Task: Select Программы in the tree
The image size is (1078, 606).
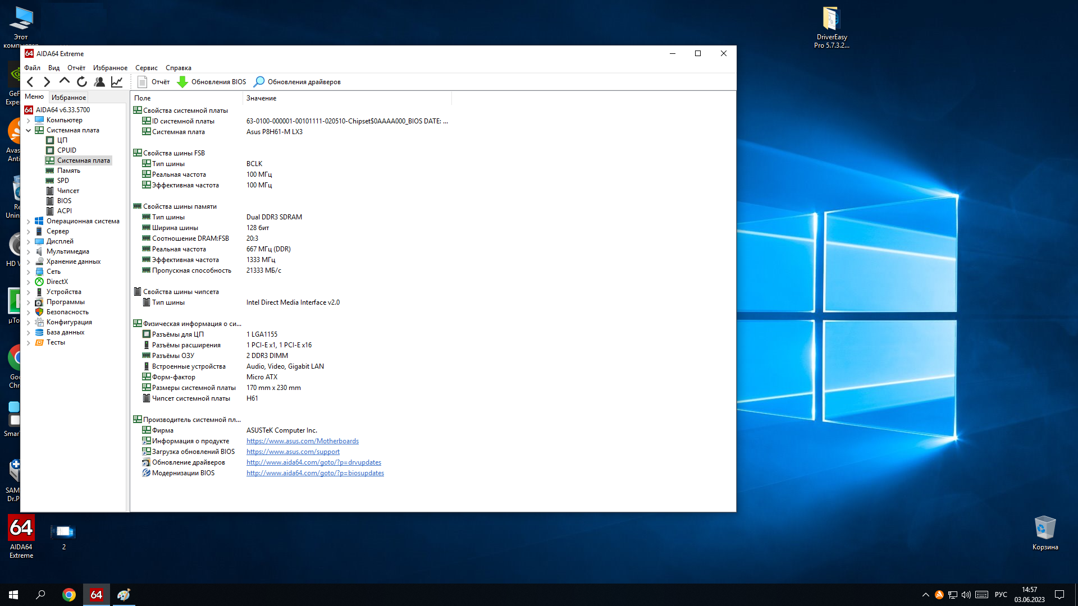Action: click(x=65, y=302)
